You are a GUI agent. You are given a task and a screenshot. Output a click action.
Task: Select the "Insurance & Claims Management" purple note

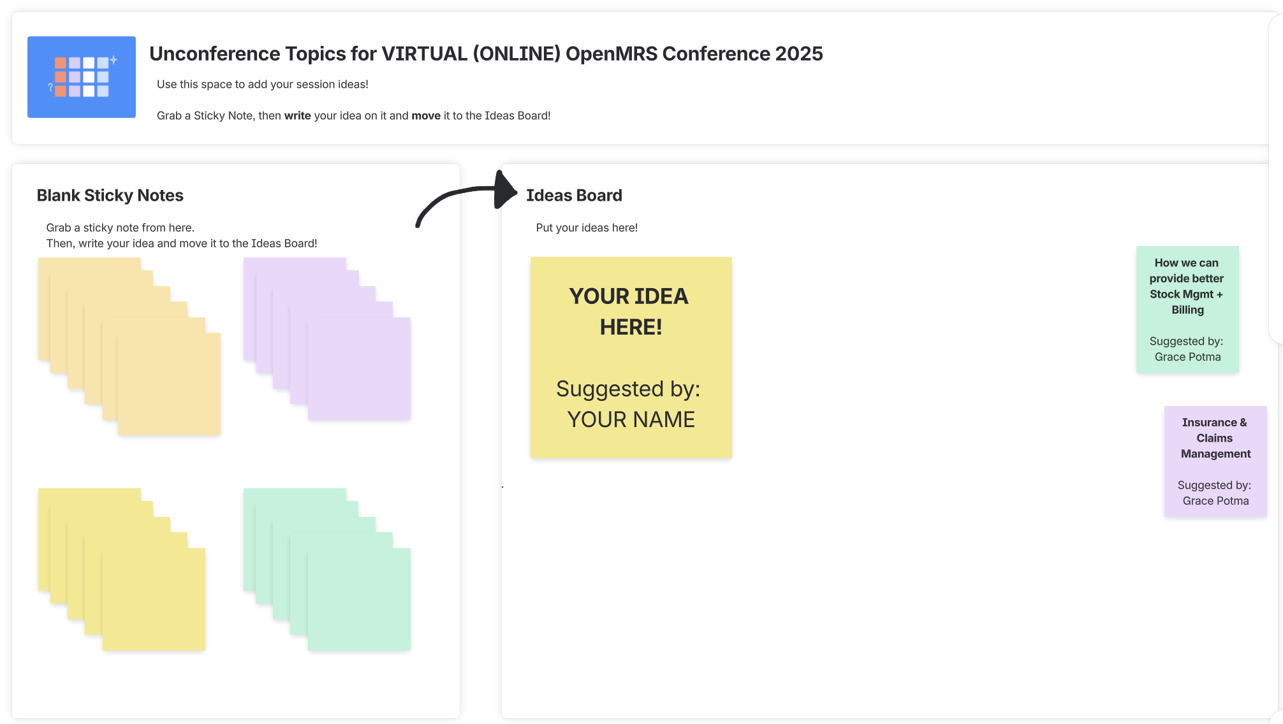1215,438
